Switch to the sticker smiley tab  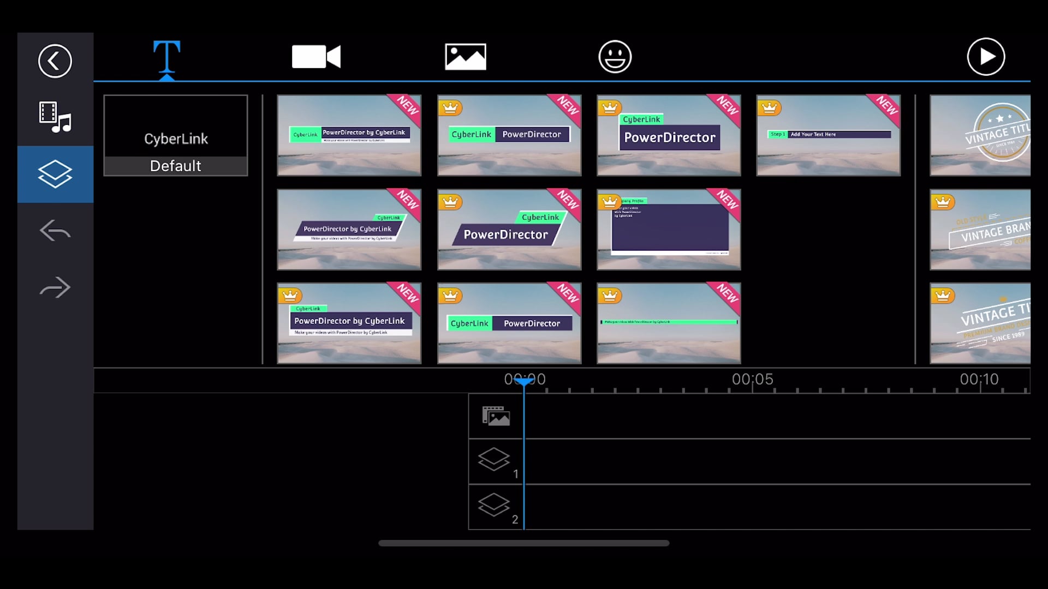pyautogui.click(x=615, y=57)
